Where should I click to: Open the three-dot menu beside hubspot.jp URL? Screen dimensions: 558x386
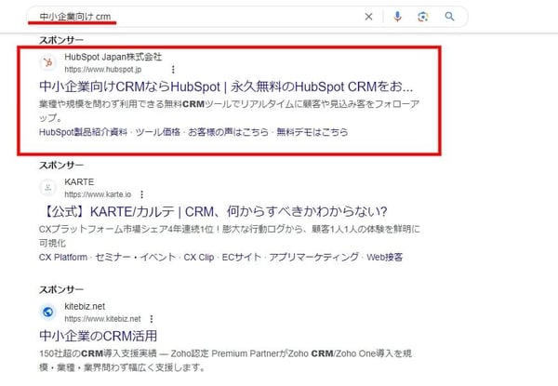173,70
